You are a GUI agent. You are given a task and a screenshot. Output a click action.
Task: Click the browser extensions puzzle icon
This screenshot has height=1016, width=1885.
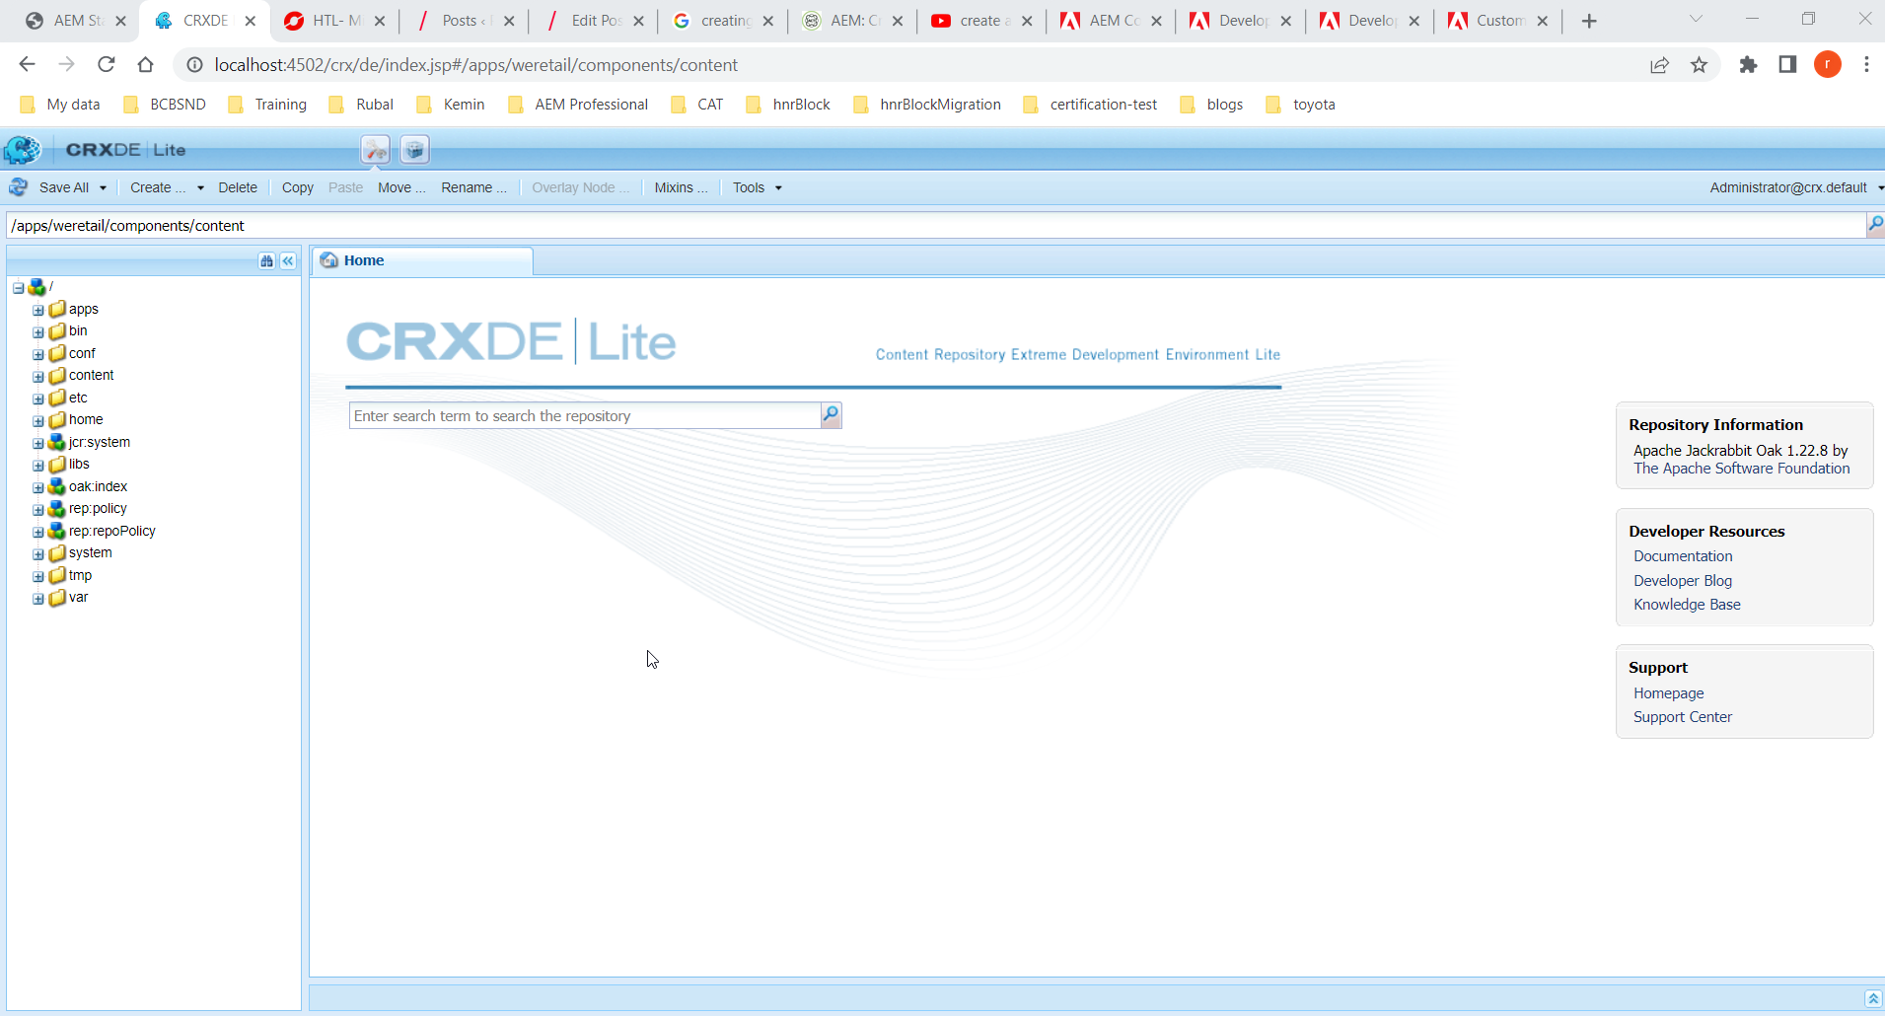pyautogui.click(x=1748, y=65)
